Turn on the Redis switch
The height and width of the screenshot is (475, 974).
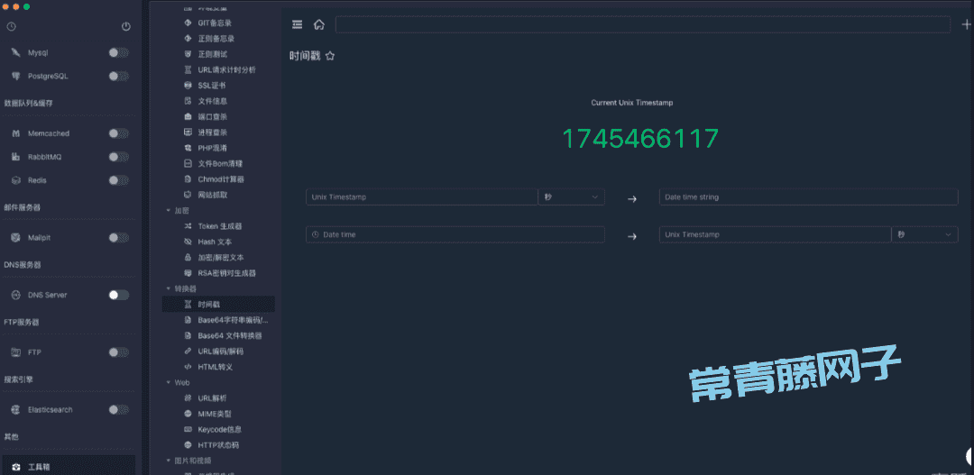119,180
